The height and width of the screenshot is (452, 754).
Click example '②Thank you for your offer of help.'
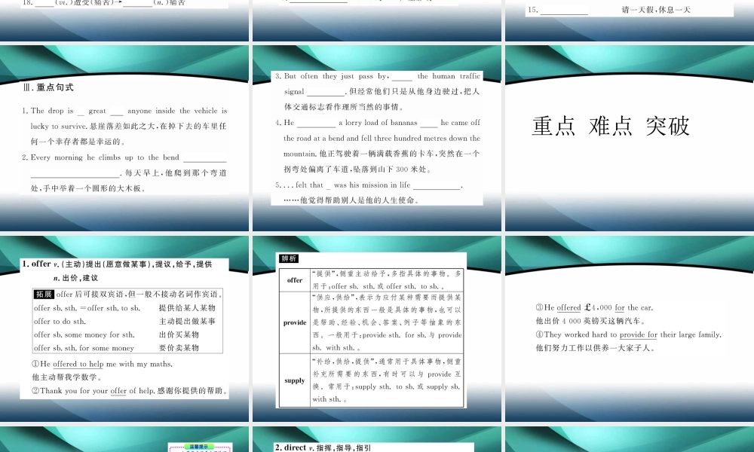pyautogui.click(x=93, y=391)
